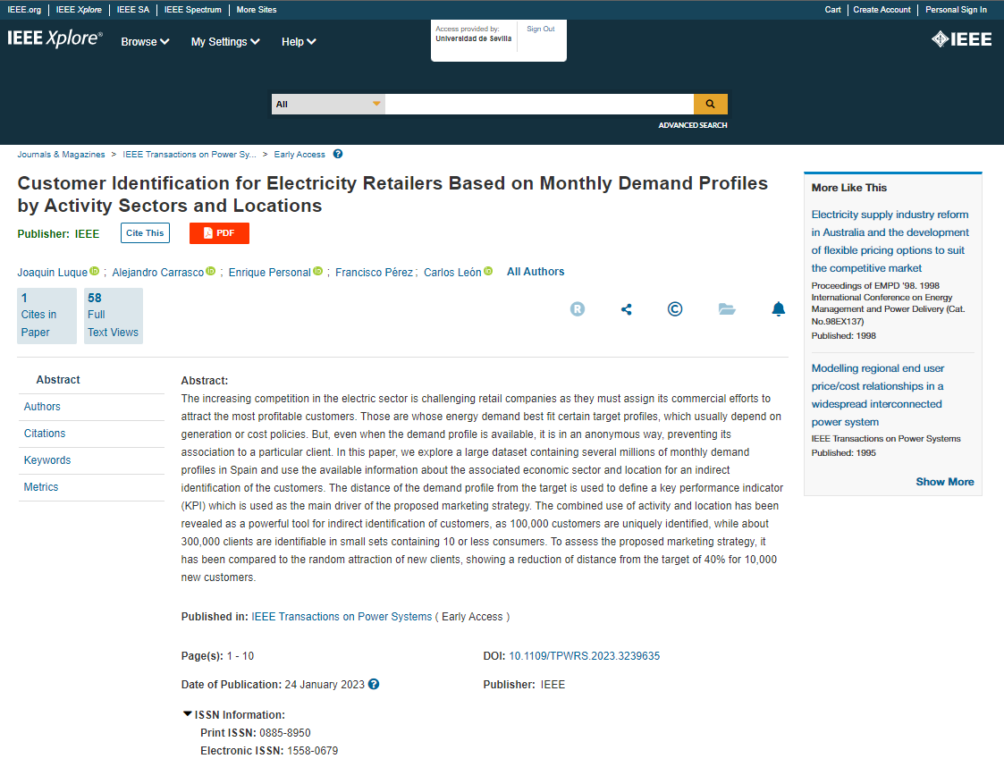1004x767 pixels.
Task: Open the Browse dropdown menu
Action: (145, 42)
